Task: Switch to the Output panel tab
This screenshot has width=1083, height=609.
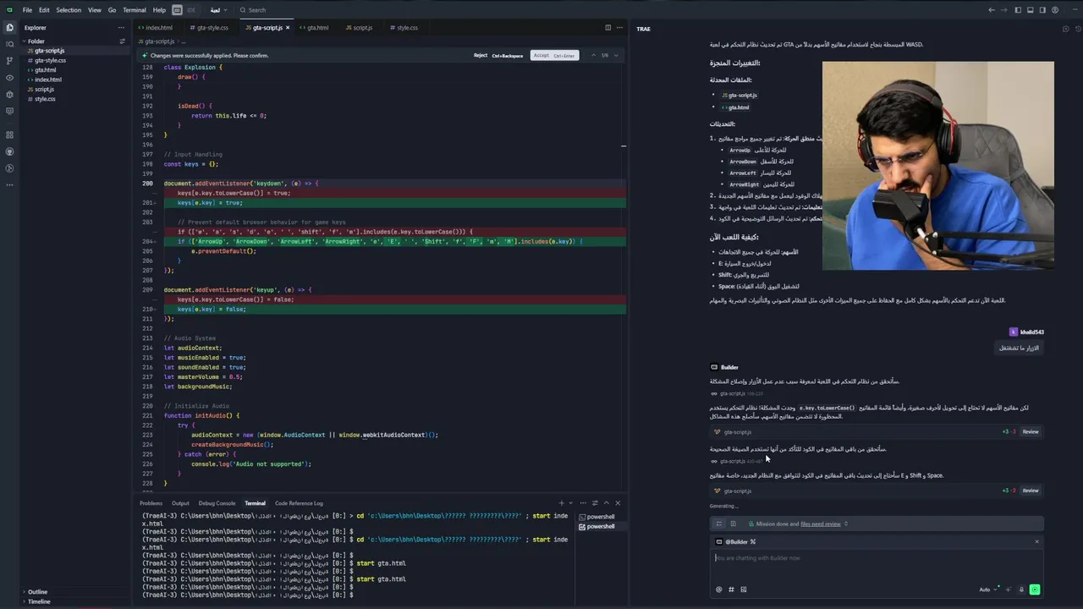Action: point(180,503)
